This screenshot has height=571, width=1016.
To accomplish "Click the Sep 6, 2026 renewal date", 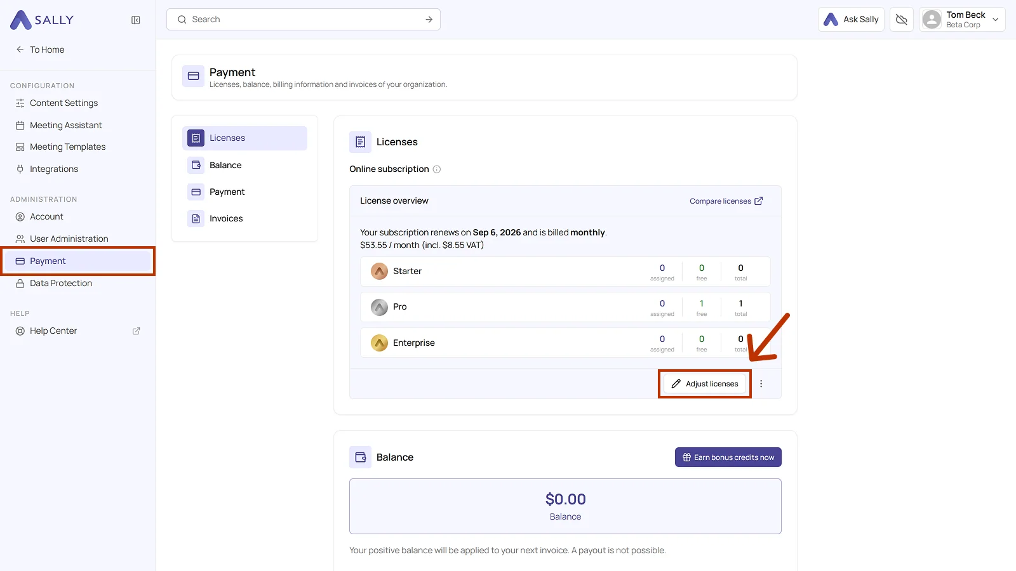I will 497,233.
